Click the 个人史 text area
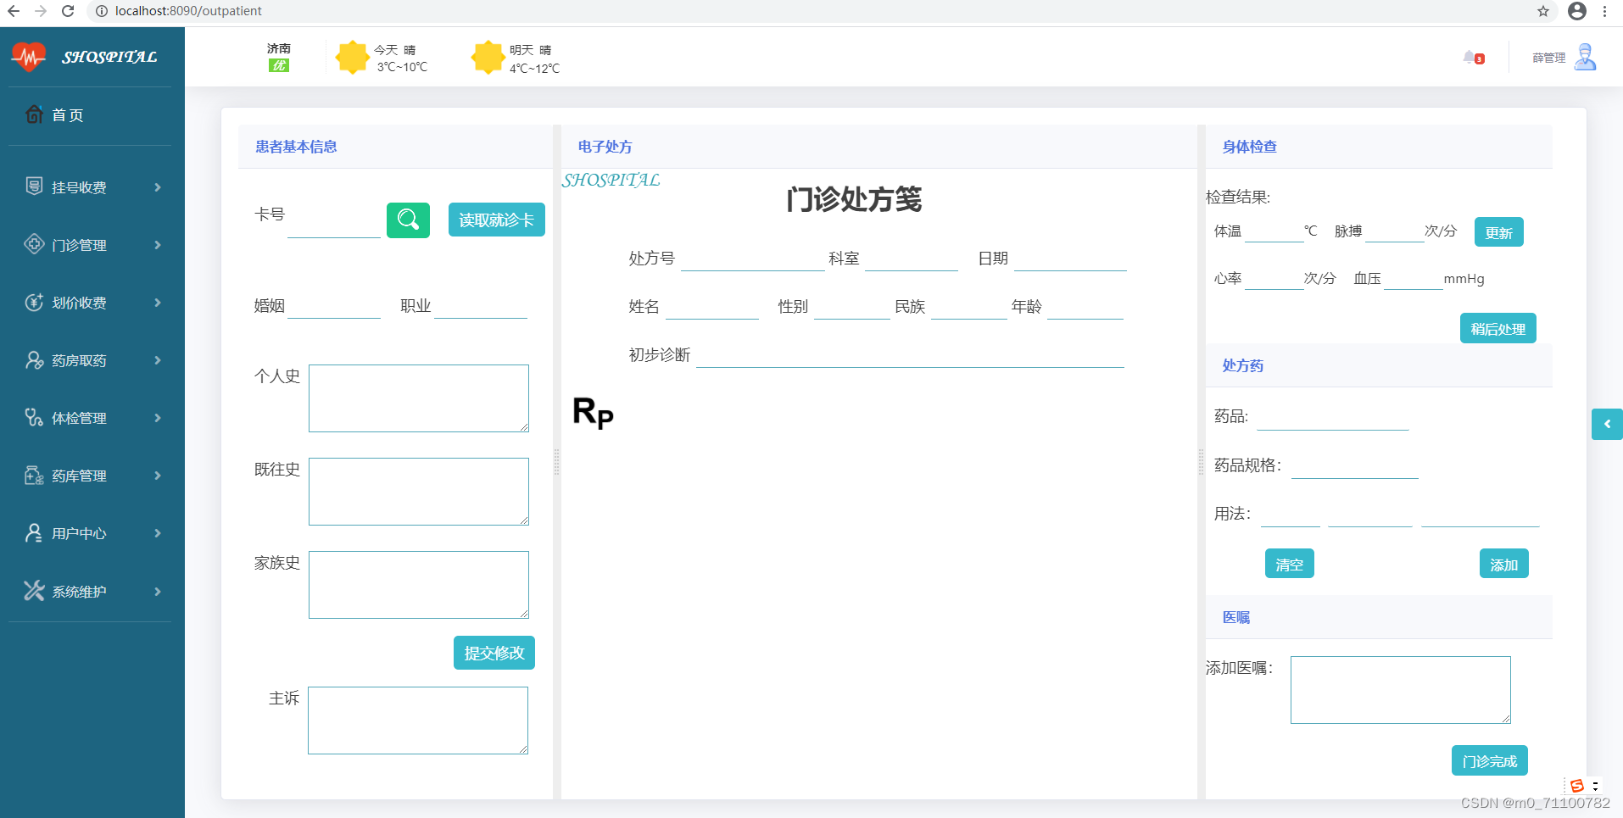1623x818 pixels. click(419, 398)
